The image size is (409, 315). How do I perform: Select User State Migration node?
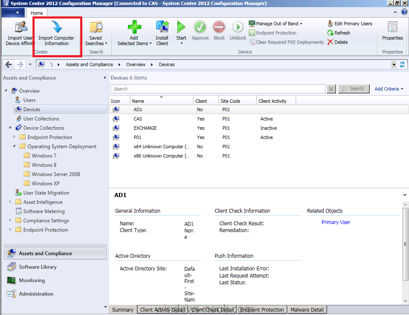coord(46,193)
